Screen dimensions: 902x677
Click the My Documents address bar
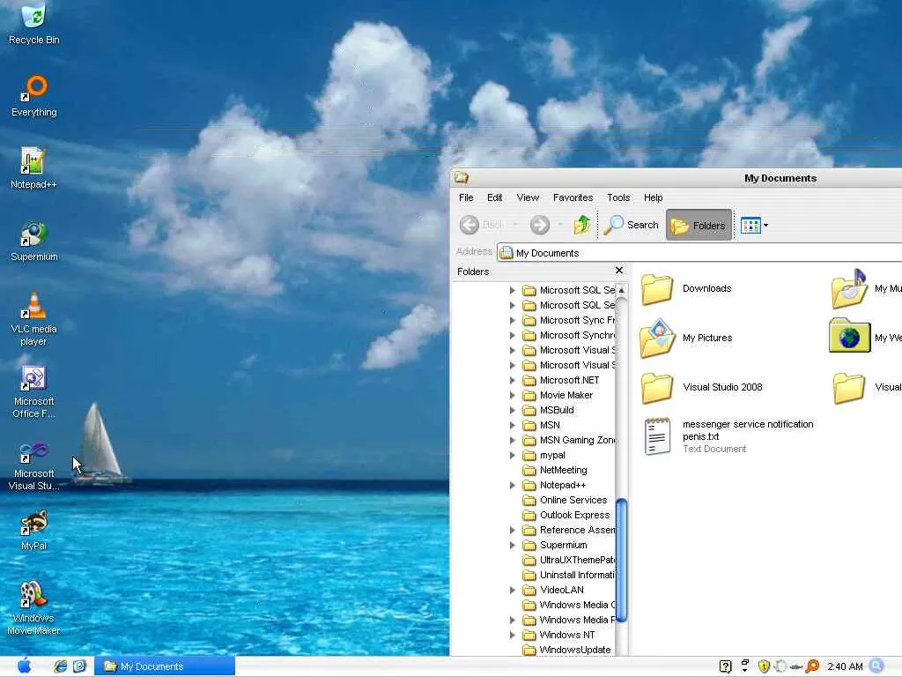click(699, 253)
